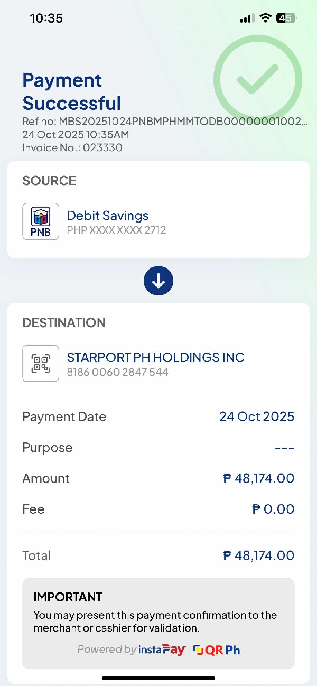Select STARPORT PH HOLDINGS INC merchant name
The image size is (317, 686).
point(155,357)
